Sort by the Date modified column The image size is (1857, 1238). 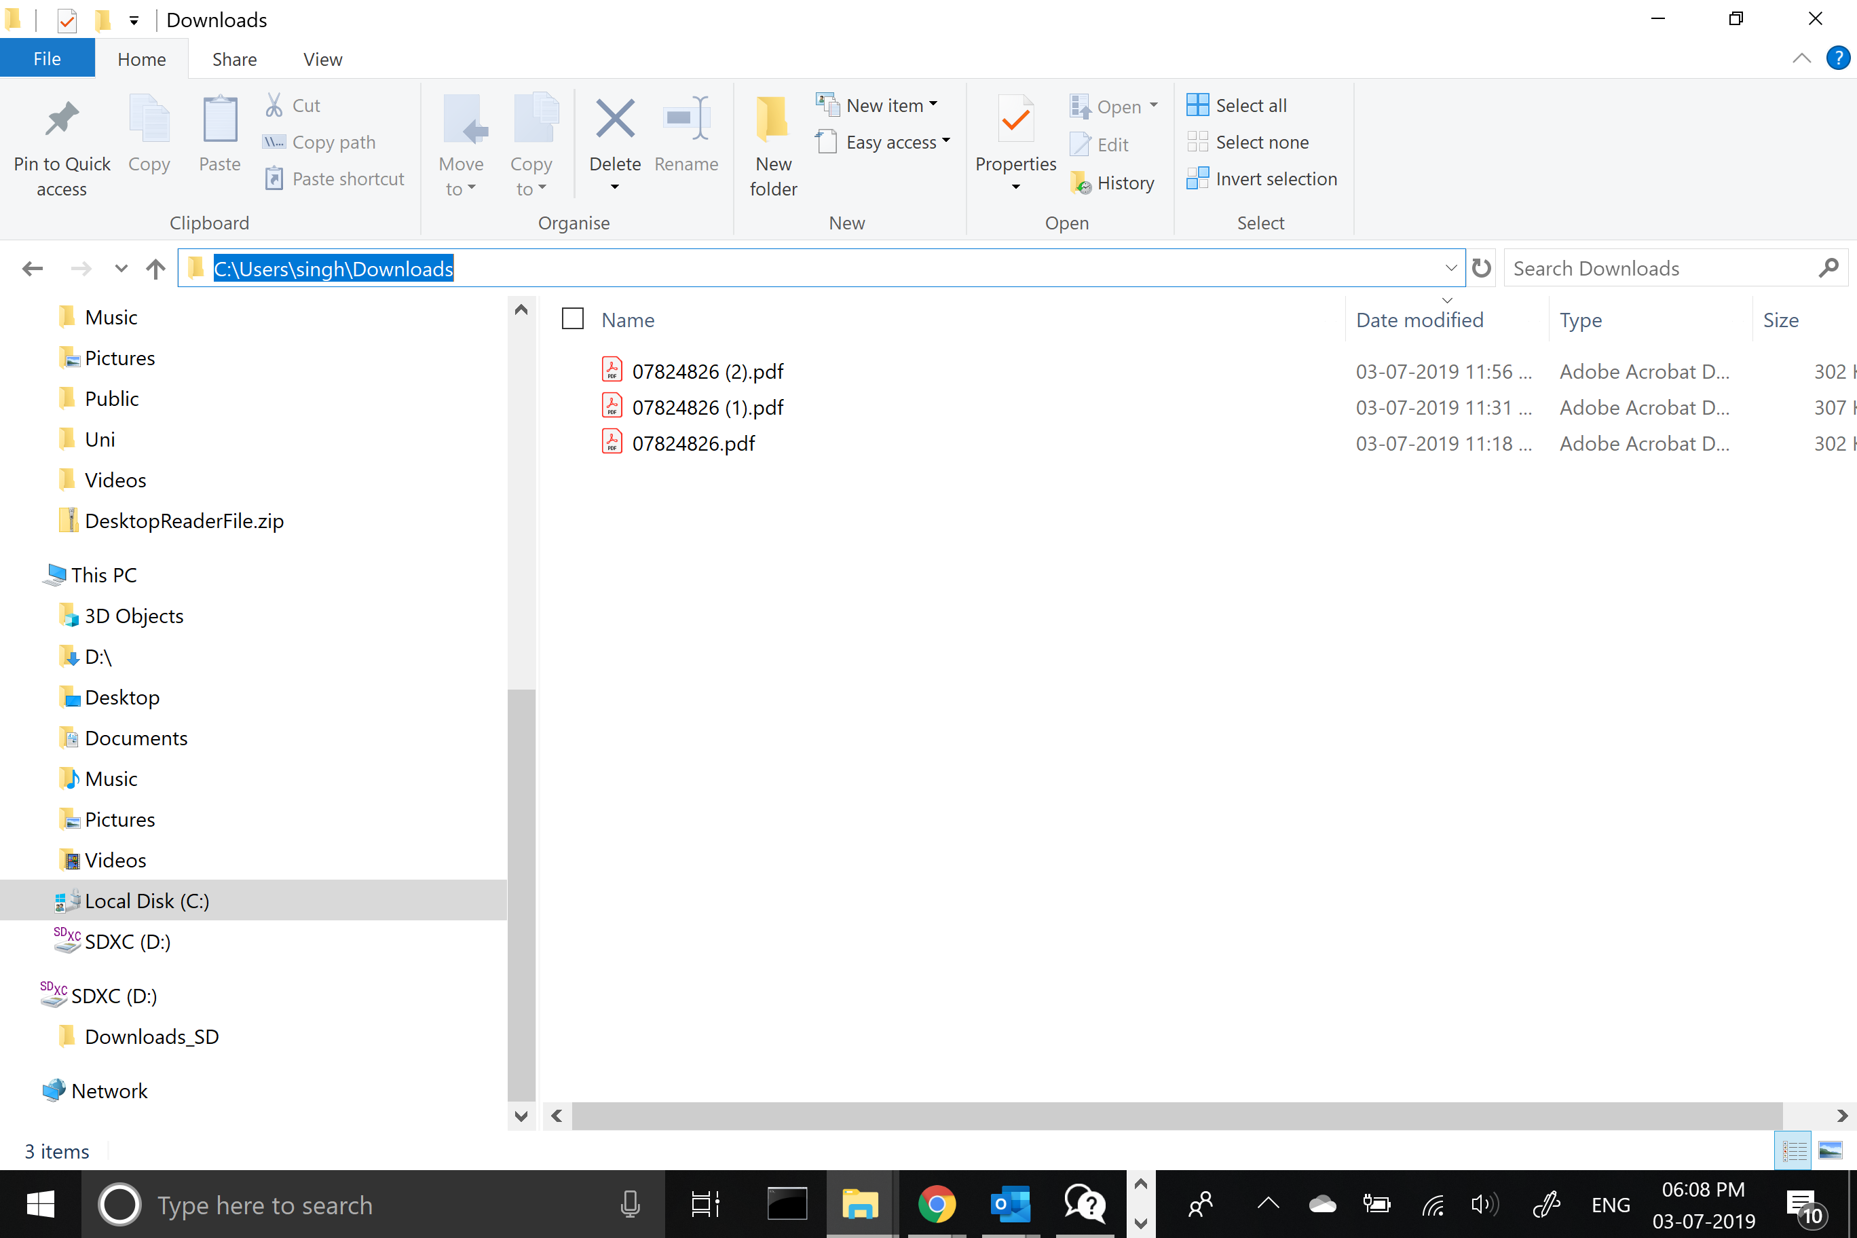coord(1419,320)
